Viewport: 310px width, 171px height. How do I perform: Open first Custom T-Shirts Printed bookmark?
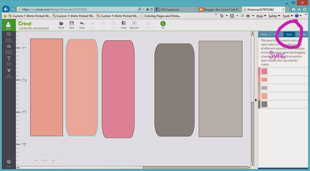[x=29, y=16]
